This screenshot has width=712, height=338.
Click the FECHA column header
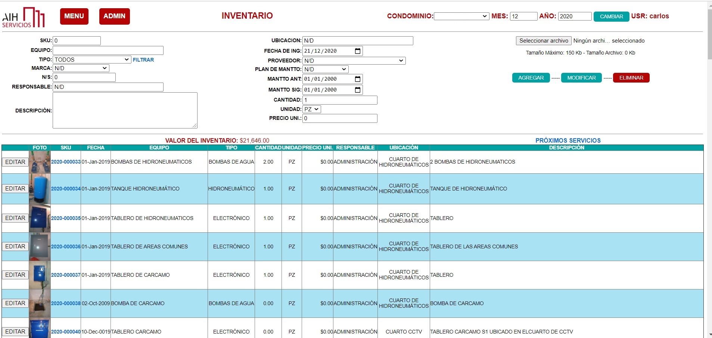[96, 148]
